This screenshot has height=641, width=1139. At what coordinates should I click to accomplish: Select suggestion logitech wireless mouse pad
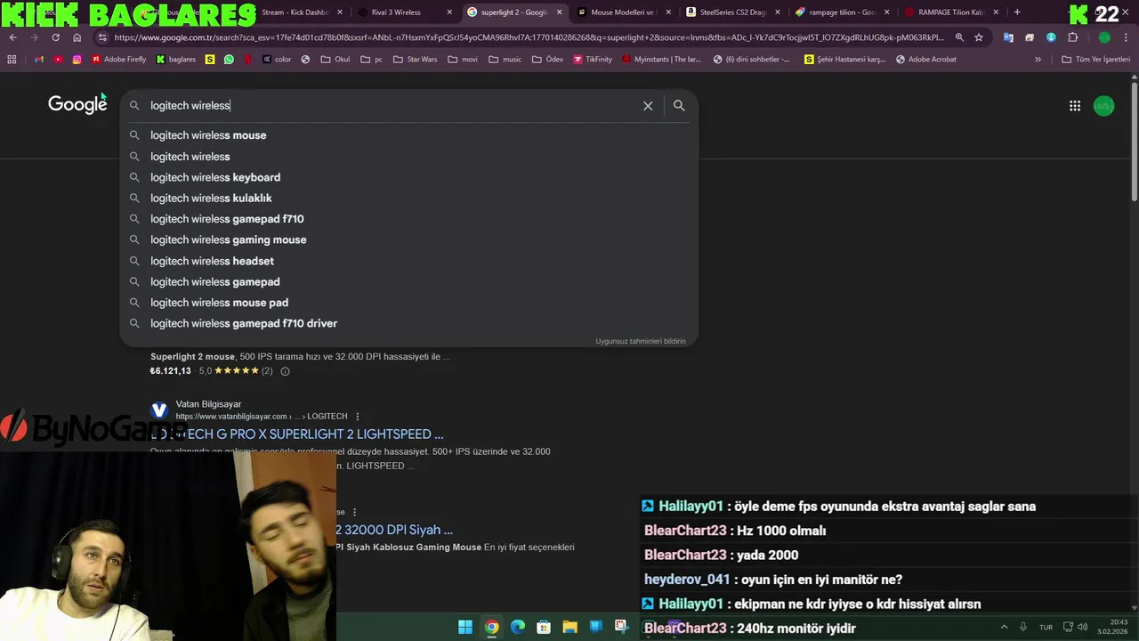[409, 303]
